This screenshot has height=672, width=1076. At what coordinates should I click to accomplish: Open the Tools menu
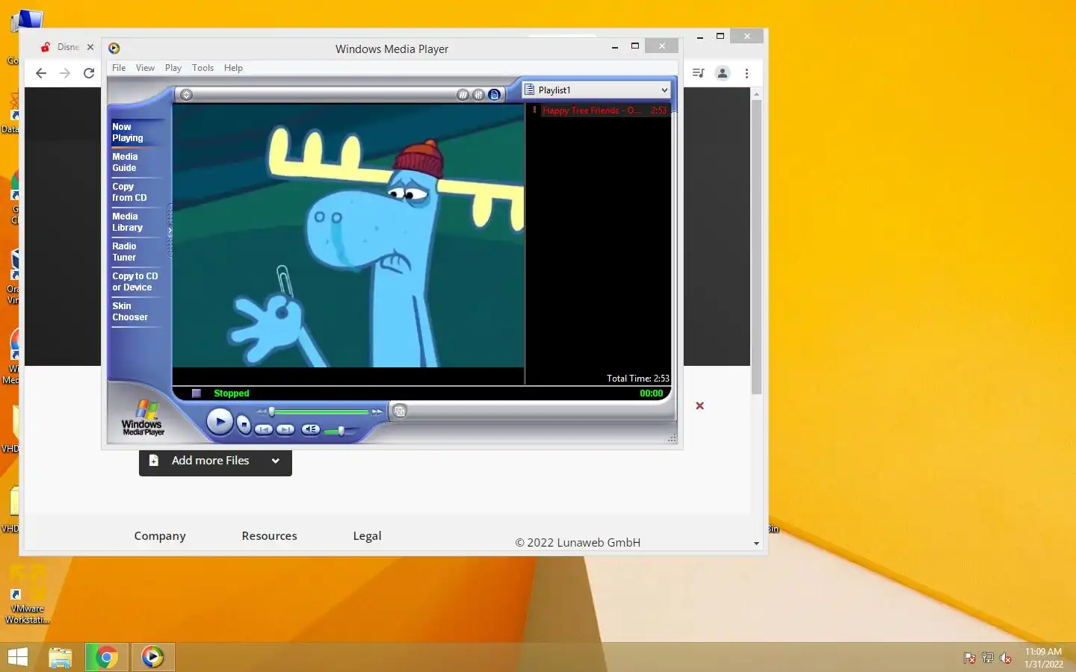click(202, 68)
